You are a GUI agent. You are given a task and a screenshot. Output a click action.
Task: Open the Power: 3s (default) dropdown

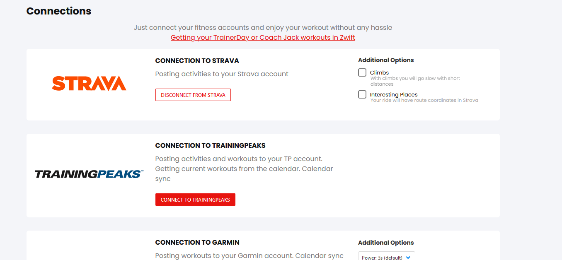[387, 256]
